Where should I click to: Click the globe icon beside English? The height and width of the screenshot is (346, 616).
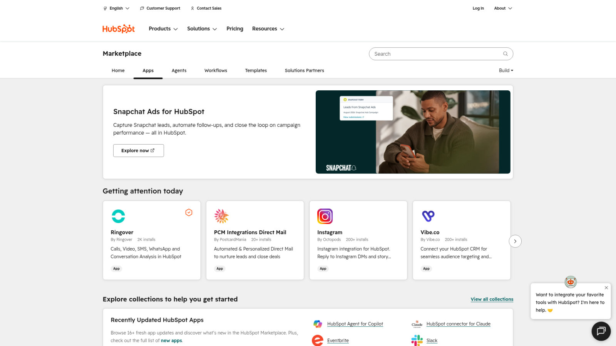[105, 8]
